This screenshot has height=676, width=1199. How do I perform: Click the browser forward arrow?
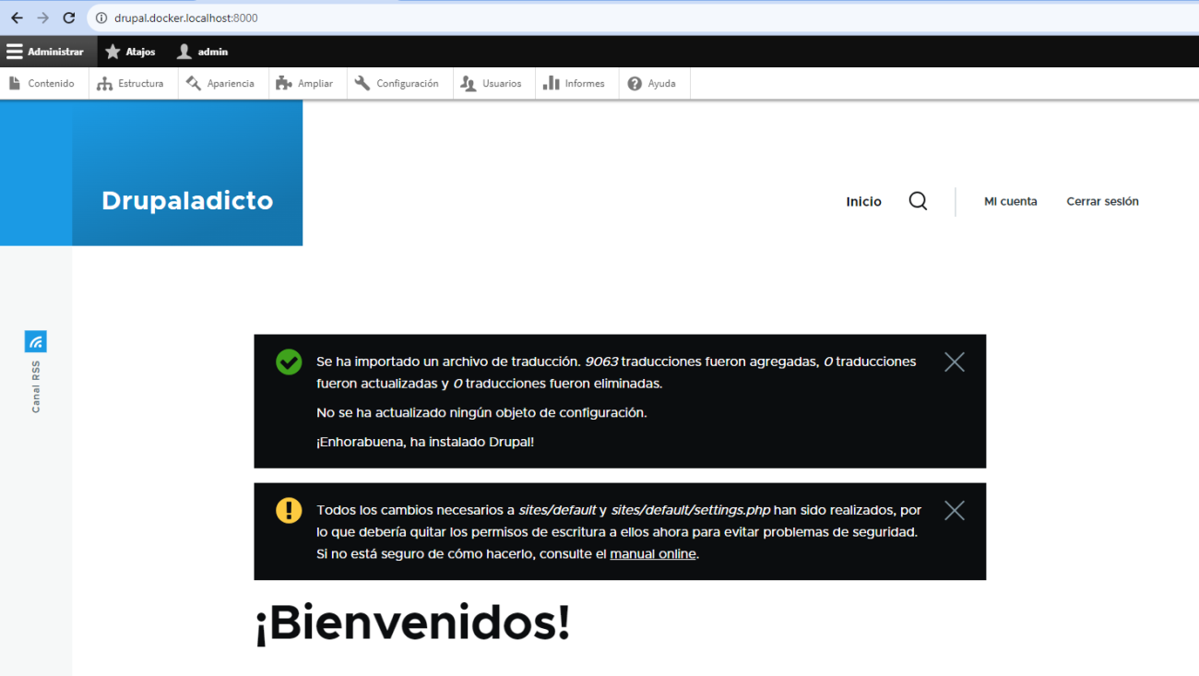tap(42, 18)
